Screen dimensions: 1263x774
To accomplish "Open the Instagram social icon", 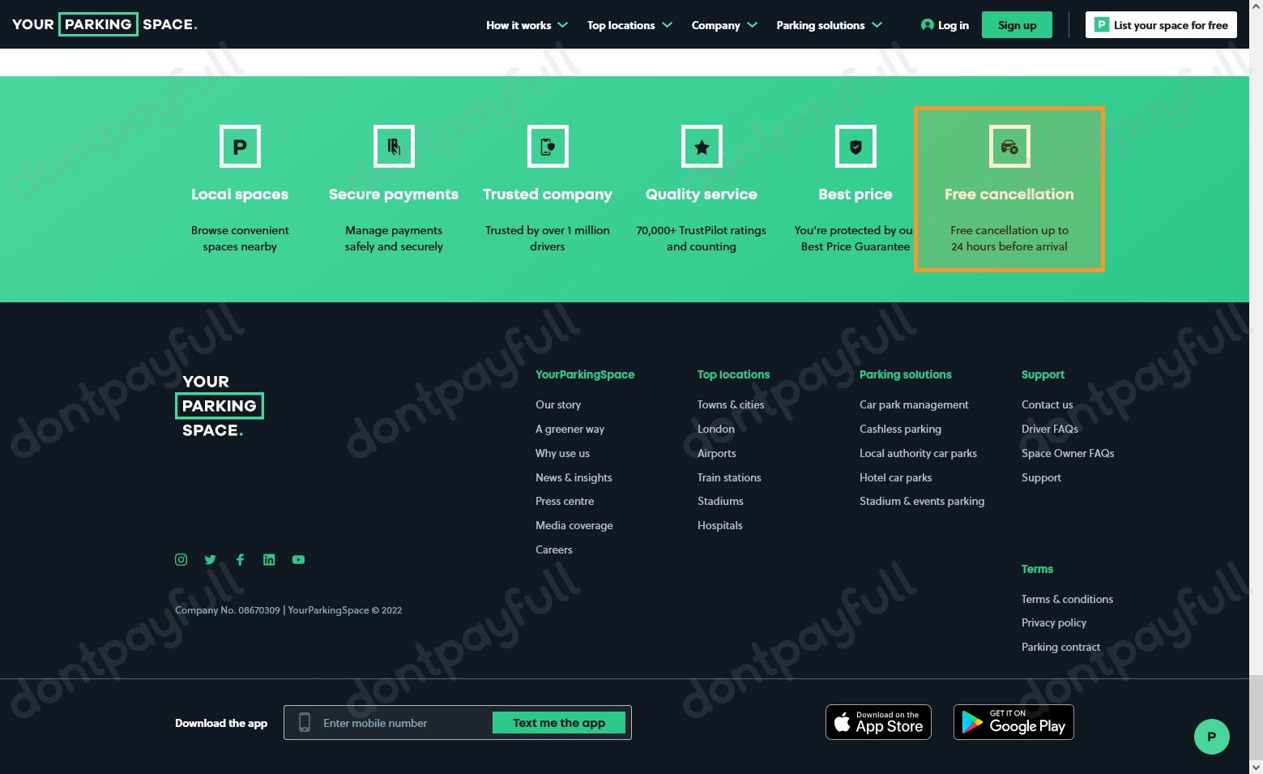I will click(181, 559).
